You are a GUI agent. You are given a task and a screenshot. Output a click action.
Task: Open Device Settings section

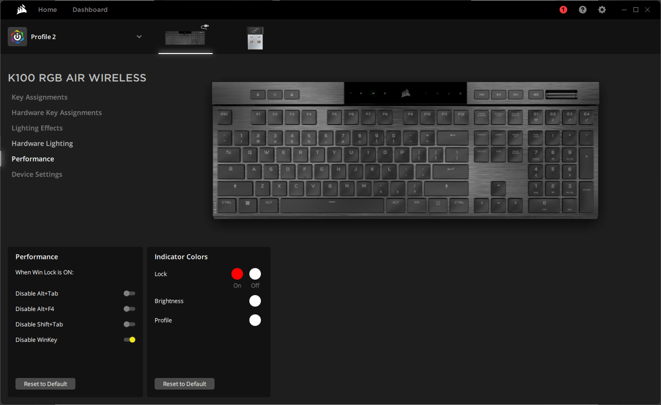[x=37, y=175]
